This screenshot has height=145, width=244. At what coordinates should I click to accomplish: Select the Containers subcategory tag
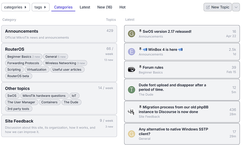(49, 102)
